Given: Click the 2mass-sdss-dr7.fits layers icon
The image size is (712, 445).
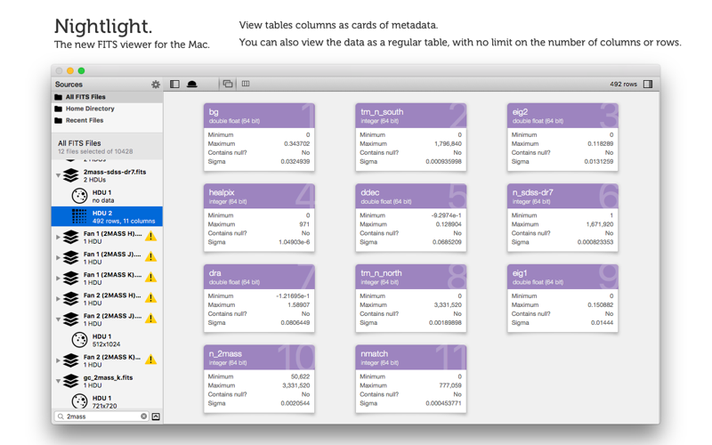Looking at the screenshot, I should [x=71, y=175].
